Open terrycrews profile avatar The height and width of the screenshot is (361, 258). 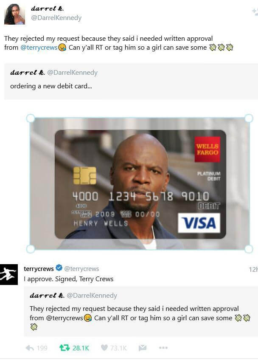tap(9, 274)
